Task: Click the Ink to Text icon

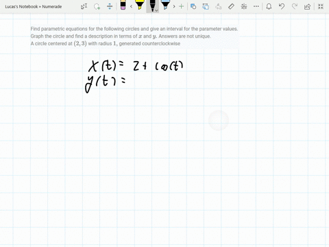Action: 219,6
